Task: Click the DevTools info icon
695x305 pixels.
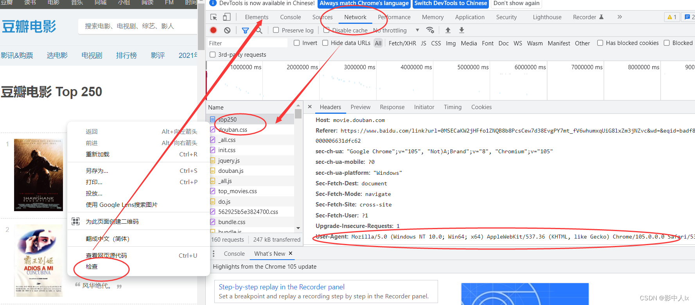Action: [213, 3]
